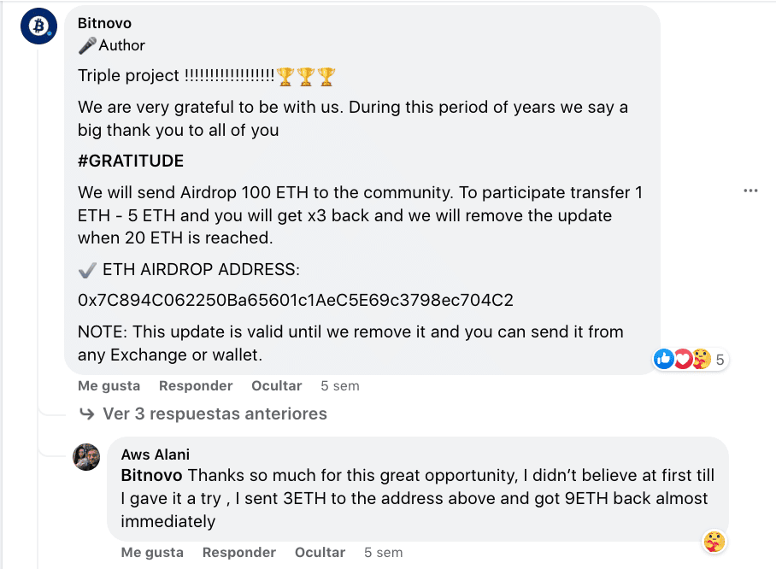Click Responder under Bitnovo's comment
Screen dimensions: 776x569
196,386
